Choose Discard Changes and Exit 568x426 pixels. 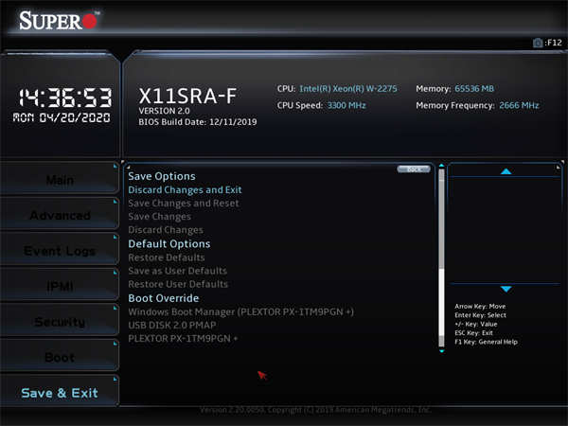(185, 190)
